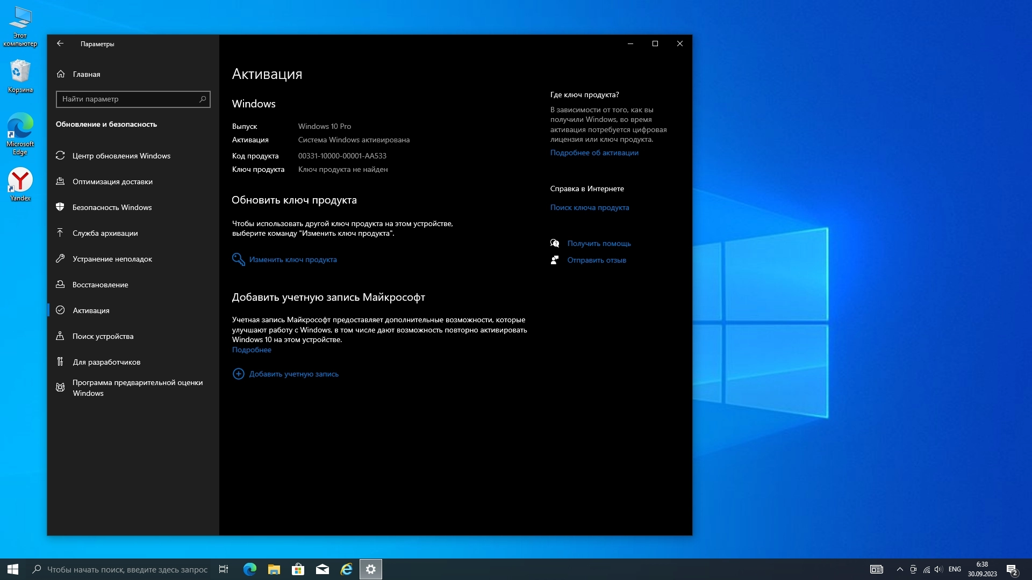Click Поиск ключа продукта link

(x=589, y=207)
